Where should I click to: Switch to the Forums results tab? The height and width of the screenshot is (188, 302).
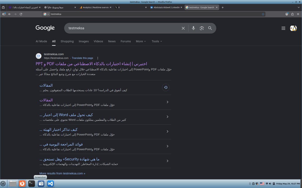[126, 41]
